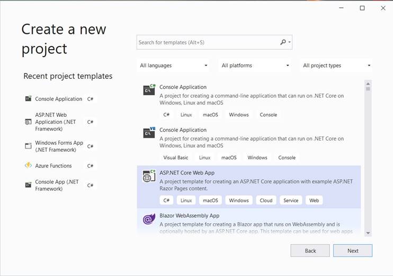Open the search options arrow beside magnifier

[x=290, y=42]
